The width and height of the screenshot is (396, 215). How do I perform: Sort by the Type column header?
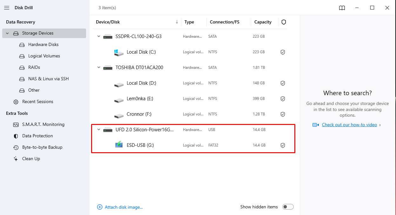189,22
